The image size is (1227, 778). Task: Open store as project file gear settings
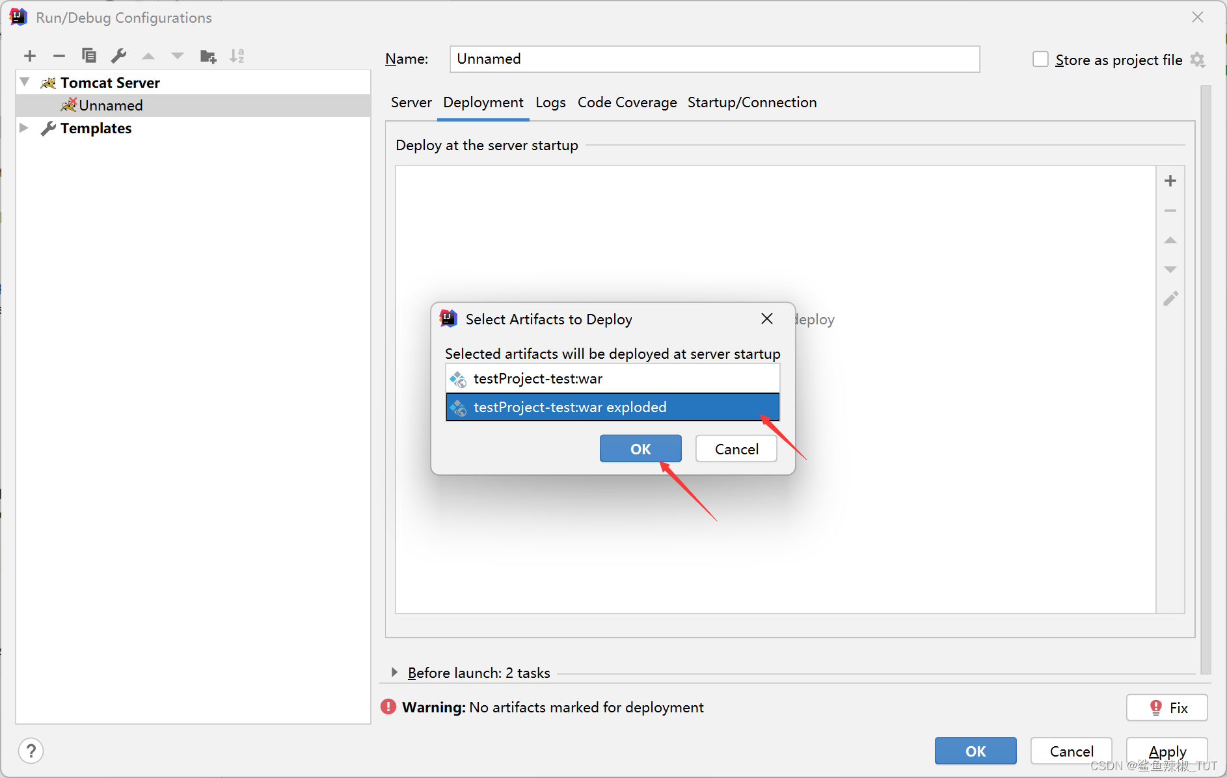tap(1198, 60)
